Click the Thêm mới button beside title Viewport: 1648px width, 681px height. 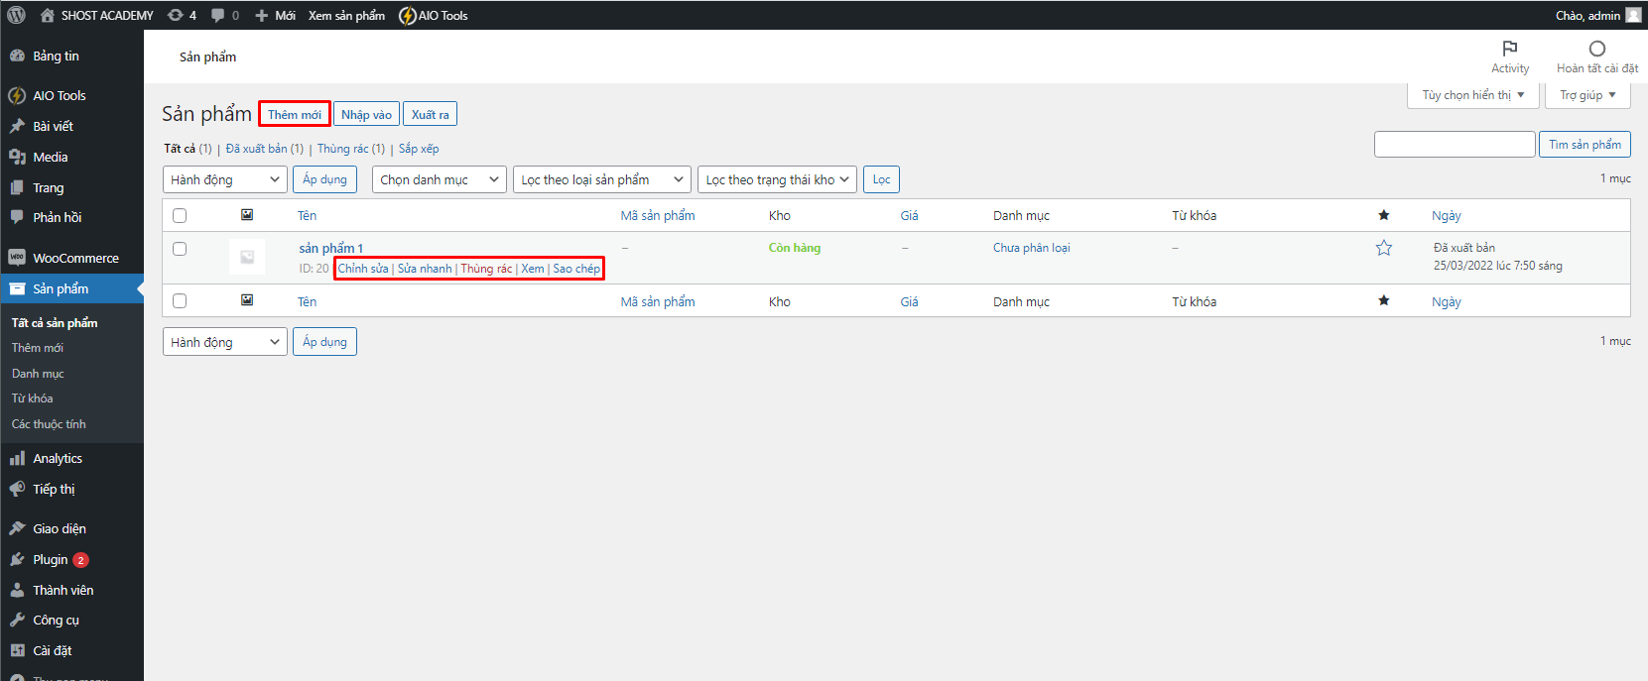295,114
